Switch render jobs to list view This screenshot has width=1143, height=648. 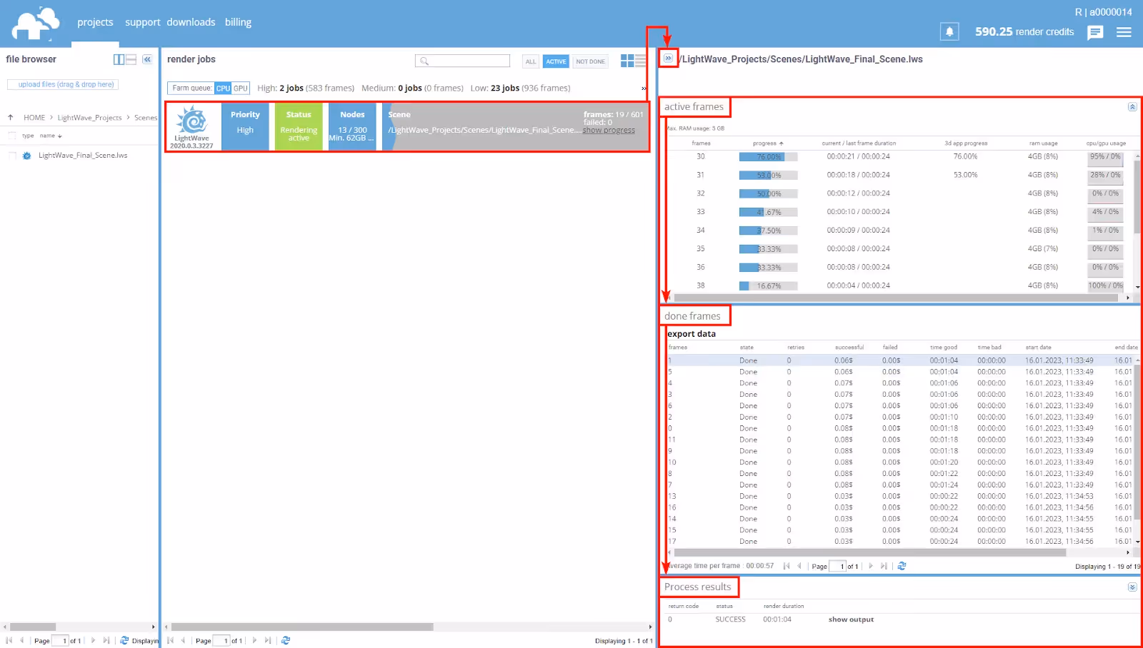641,61
